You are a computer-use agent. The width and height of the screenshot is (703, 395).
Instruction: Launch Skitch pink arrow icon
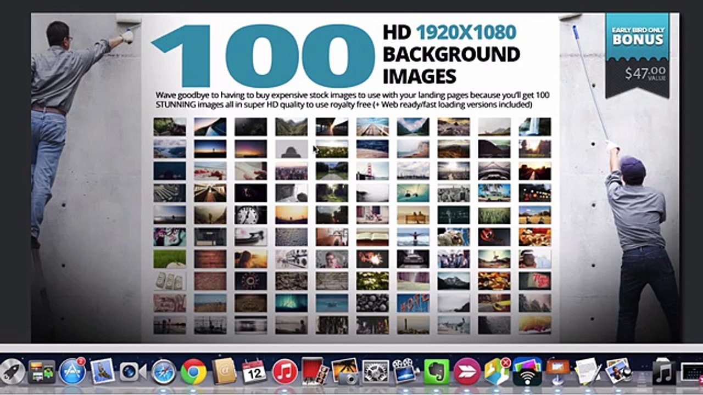point(467,372)
